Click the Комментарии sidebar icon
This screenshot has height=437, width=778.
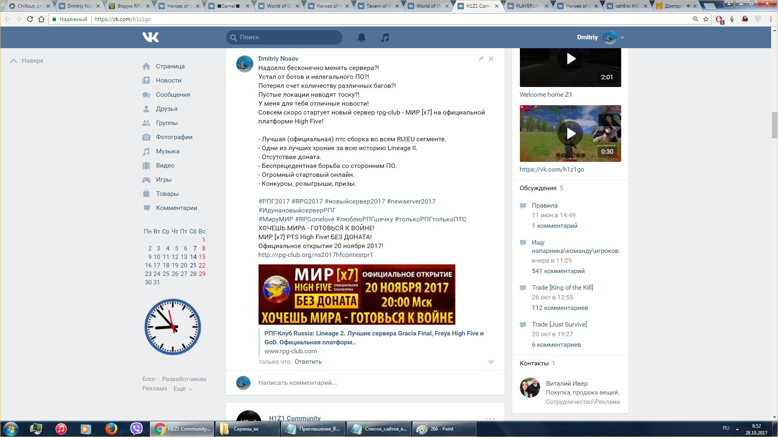(146, 208)
